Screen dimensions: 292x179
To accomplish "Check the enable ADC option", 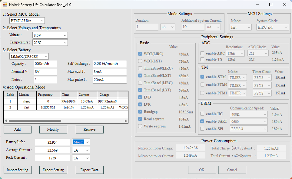I will [x=202, y=53].
